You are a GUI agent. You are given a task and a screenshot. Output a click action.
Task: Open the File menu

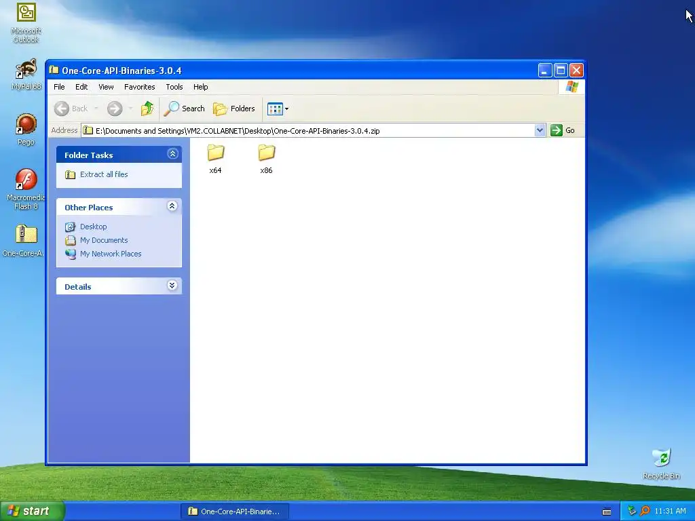[59, 87]
